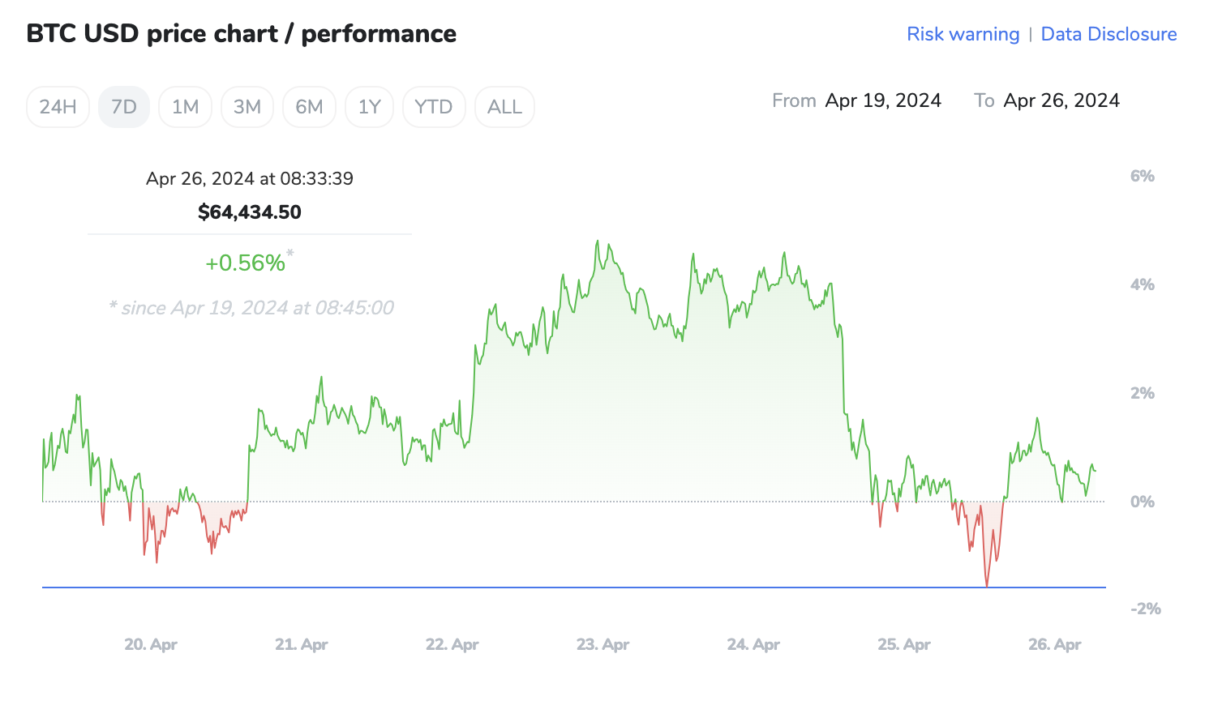The height and width of the screenshot is (705, 1205).
Task: Open the Risk warning link
Action: pyautogui.click(x=963, y=33)
